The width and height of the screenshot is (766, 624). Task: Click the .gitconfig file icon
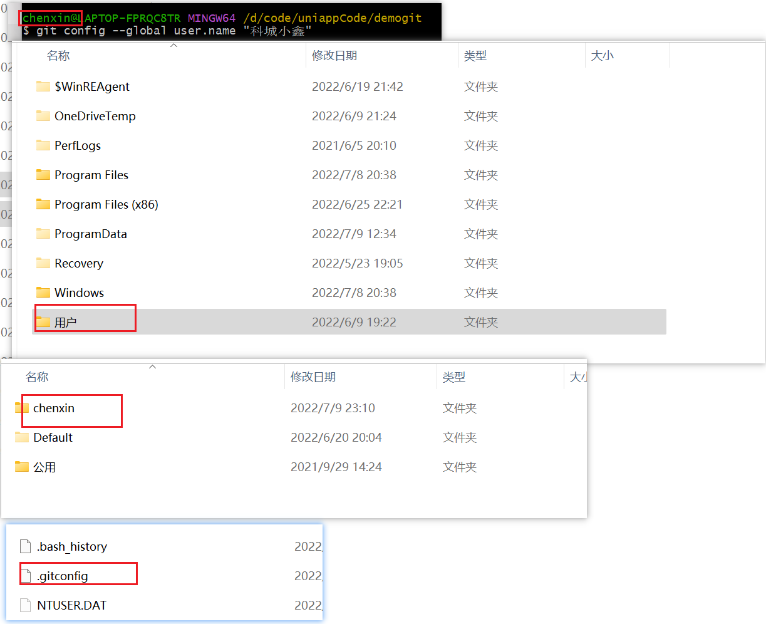(26, 576)
